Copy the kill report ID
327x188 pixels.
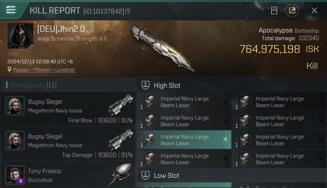[128, 11]
